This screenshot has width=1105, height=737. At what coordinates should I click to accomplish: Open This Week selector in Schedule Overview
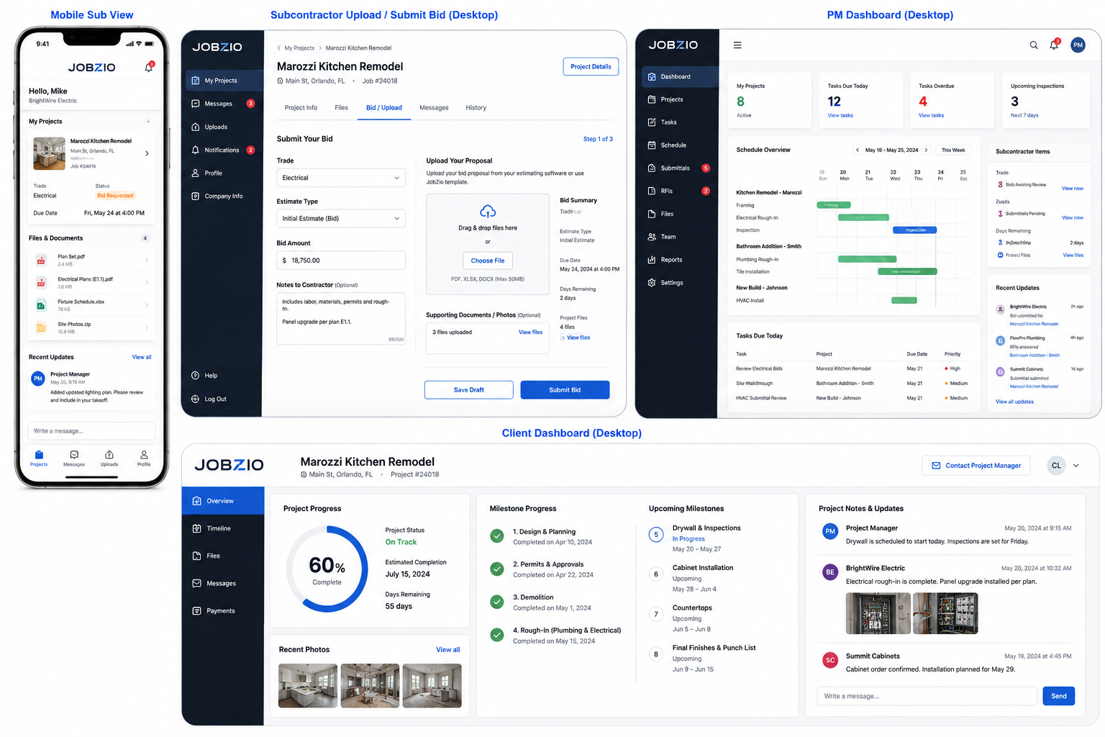tap(953, 150)
